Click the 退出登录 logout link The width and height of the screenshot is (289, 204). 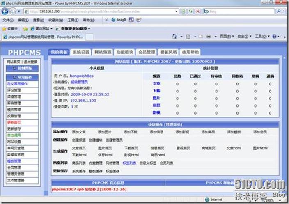click(x=31, y=62)
